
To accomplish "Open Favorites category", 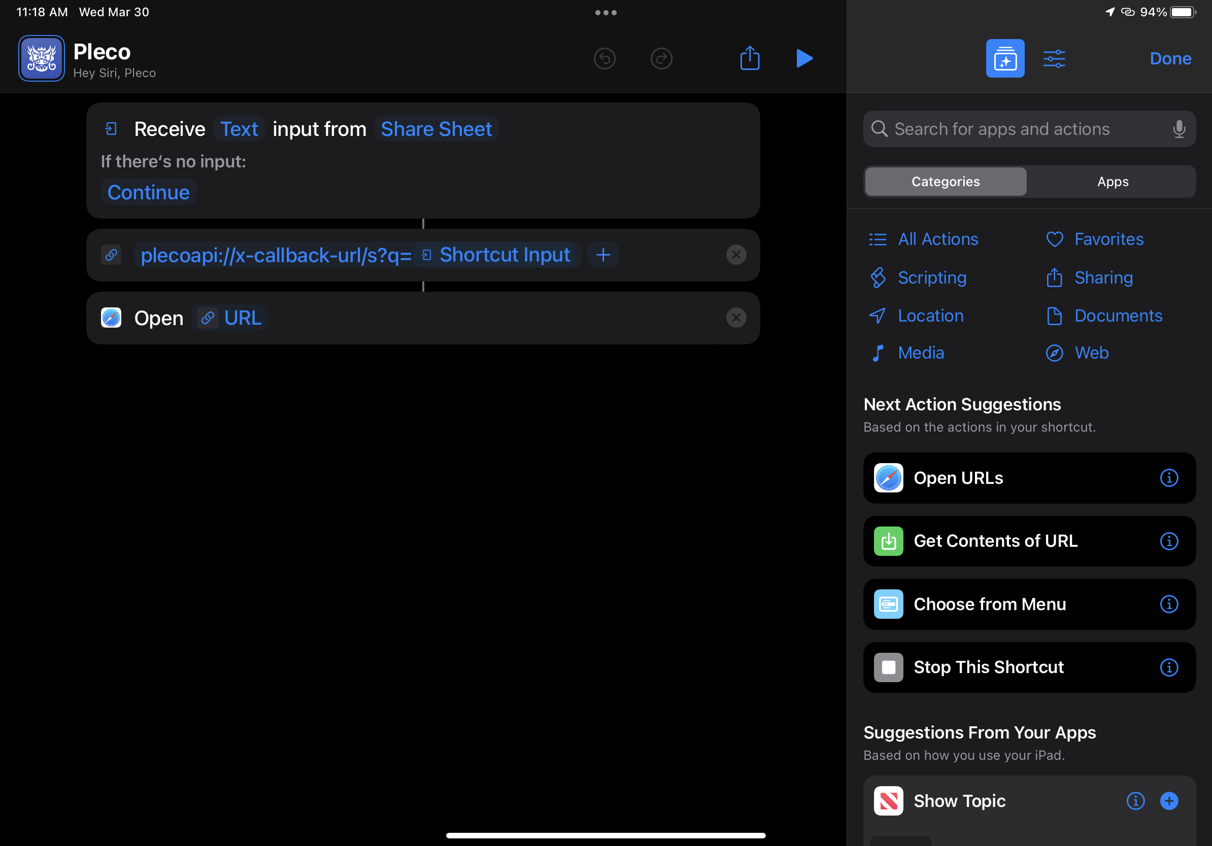I will [1094, 239].
